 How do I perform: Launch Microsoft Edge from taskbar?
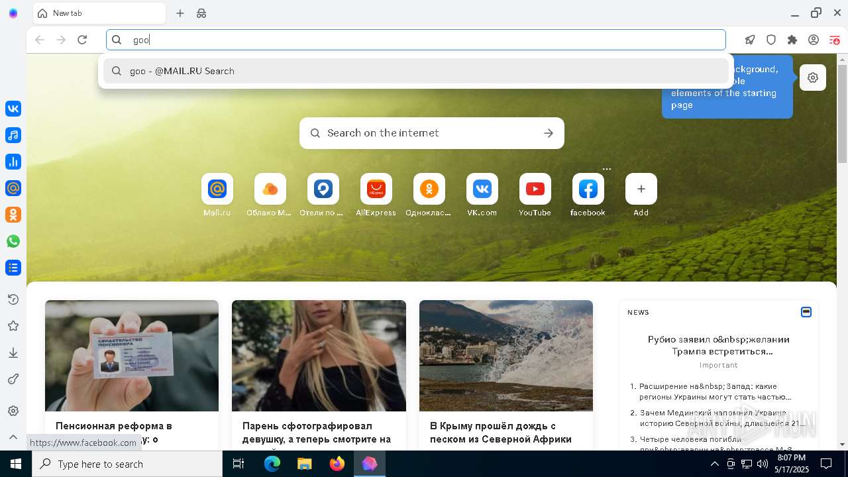(x=272, y=464)
